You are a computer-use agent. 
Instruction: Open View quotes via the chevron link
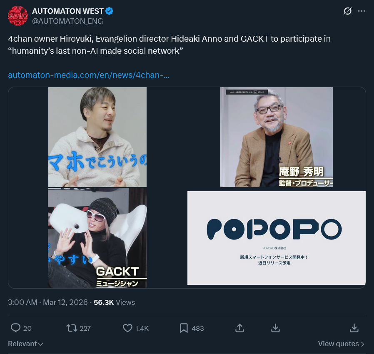[341, 344]
